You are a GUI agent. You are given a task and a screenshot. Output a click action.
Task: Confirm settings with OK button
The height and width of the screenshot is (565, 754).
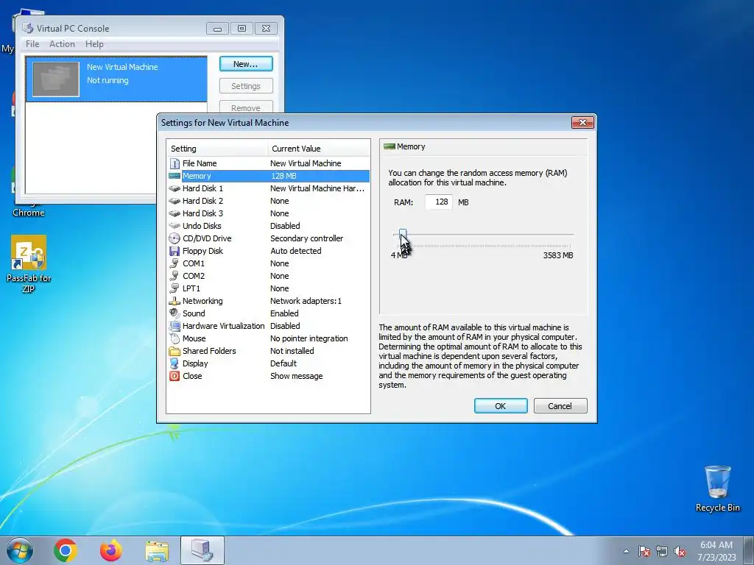point(501,406)
